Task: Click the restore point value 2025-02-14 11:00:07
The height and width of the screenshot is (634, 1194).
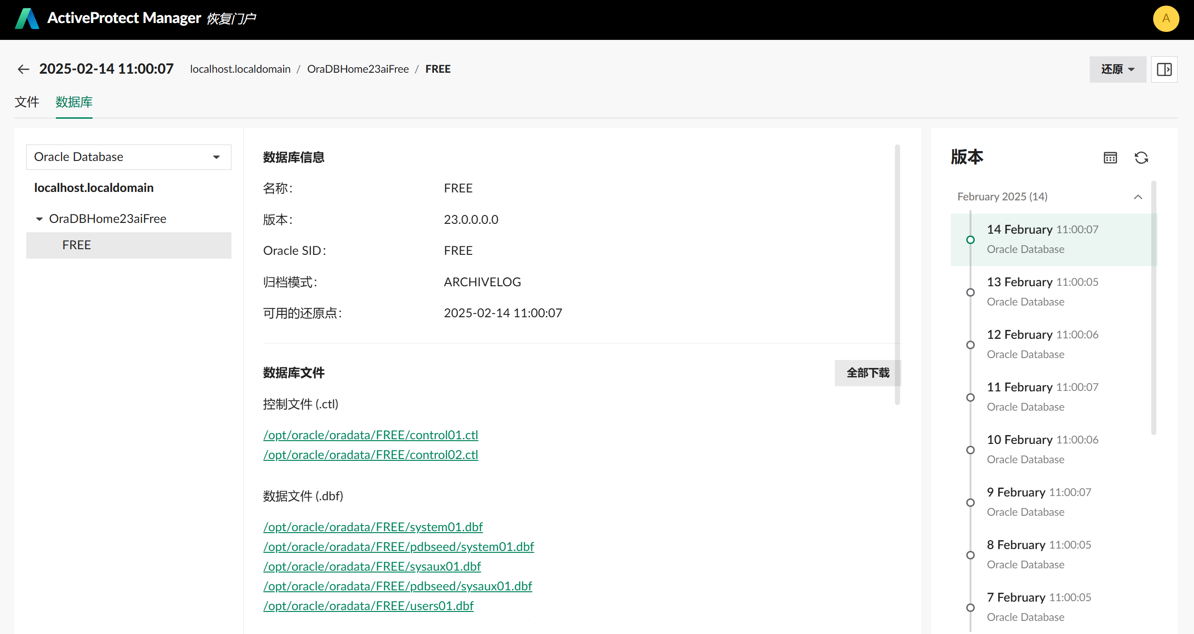Action: coord(503,313)
